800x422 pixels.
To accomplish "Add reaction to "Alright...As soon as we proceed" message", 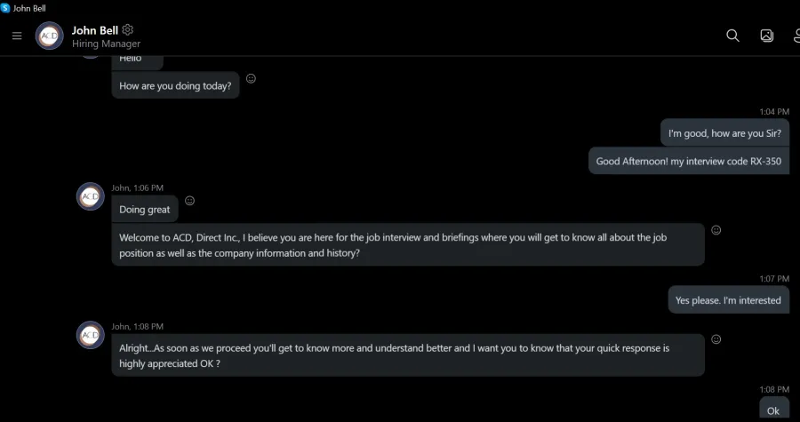I will (716, 339).
